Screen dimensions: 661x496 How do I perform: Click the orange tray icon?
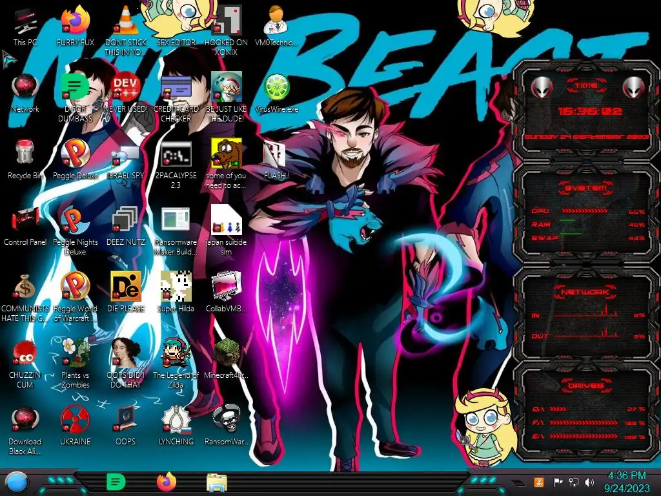point(538,482)
